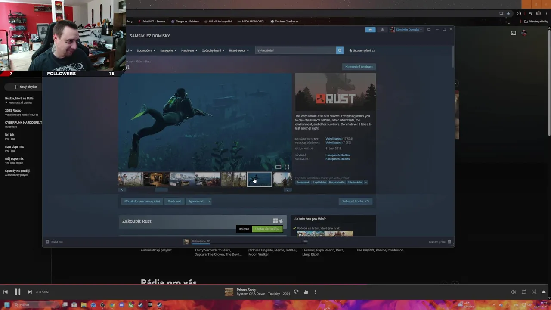Viewport: 551px width, 310px height.
Task: Click Přidat do seznamu přání button
Action: (x=142, y=201)
